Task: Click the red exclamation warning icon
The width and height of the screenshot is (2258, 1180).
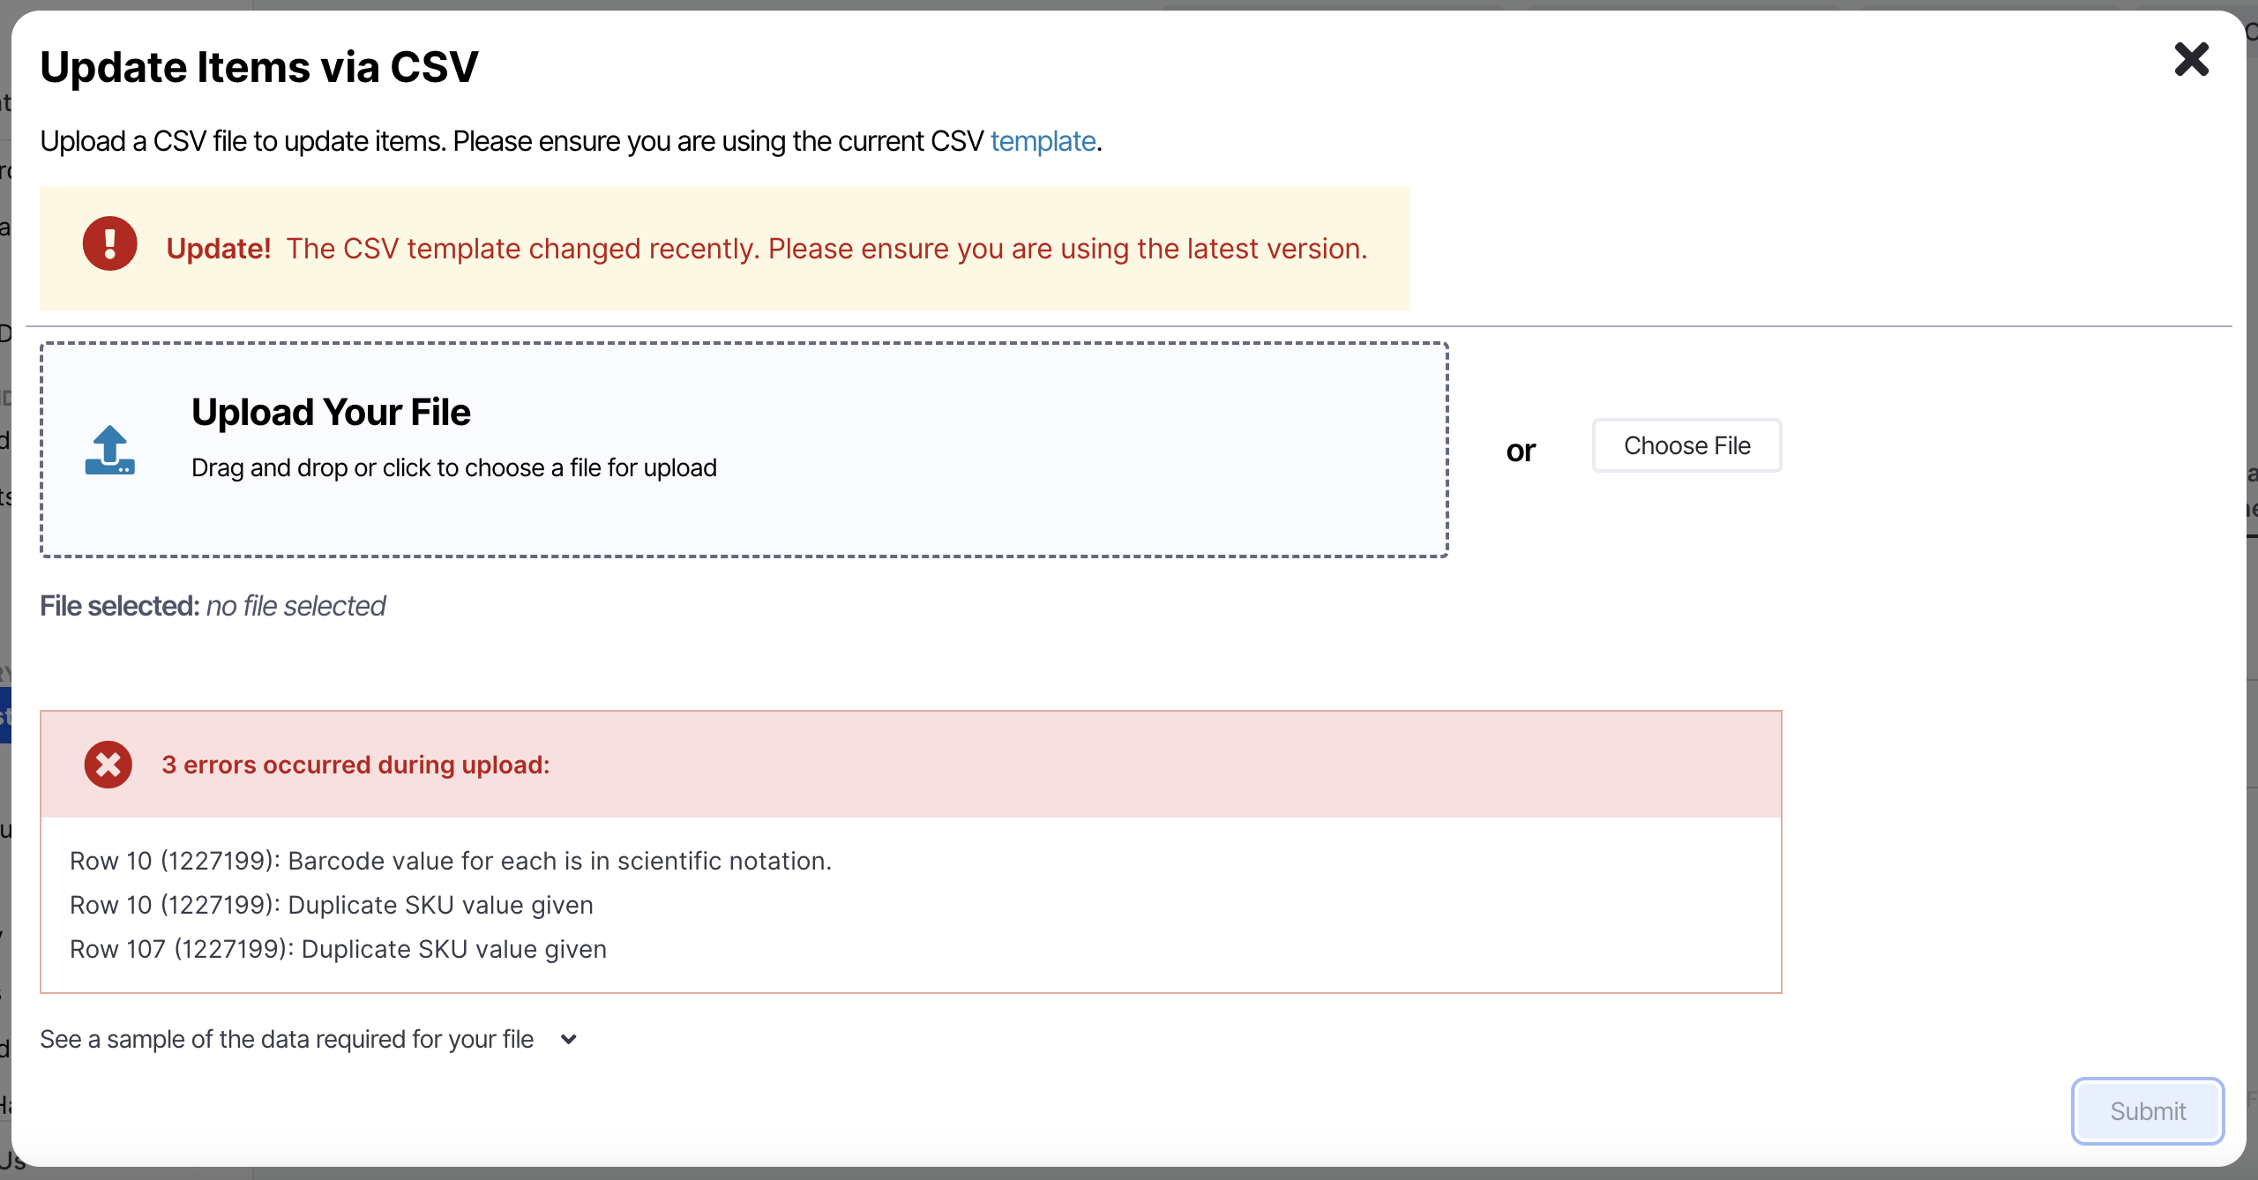Action: pos(110,243)
